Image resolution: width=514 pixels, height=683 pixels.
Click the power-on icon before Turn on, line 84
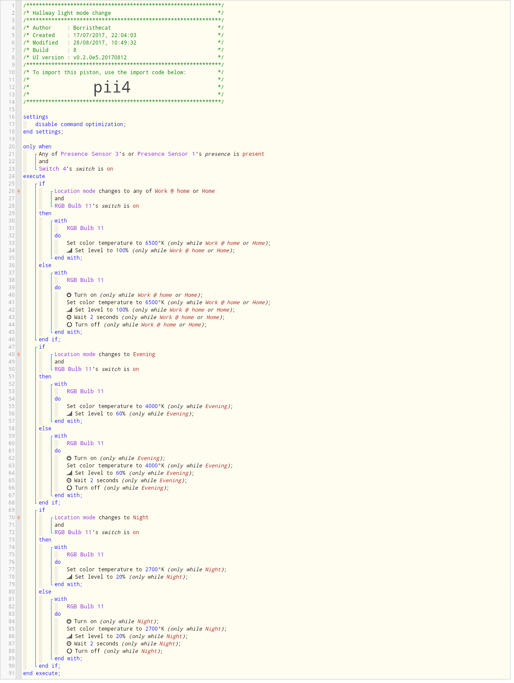pyautogui.click(x=69, y=621)
